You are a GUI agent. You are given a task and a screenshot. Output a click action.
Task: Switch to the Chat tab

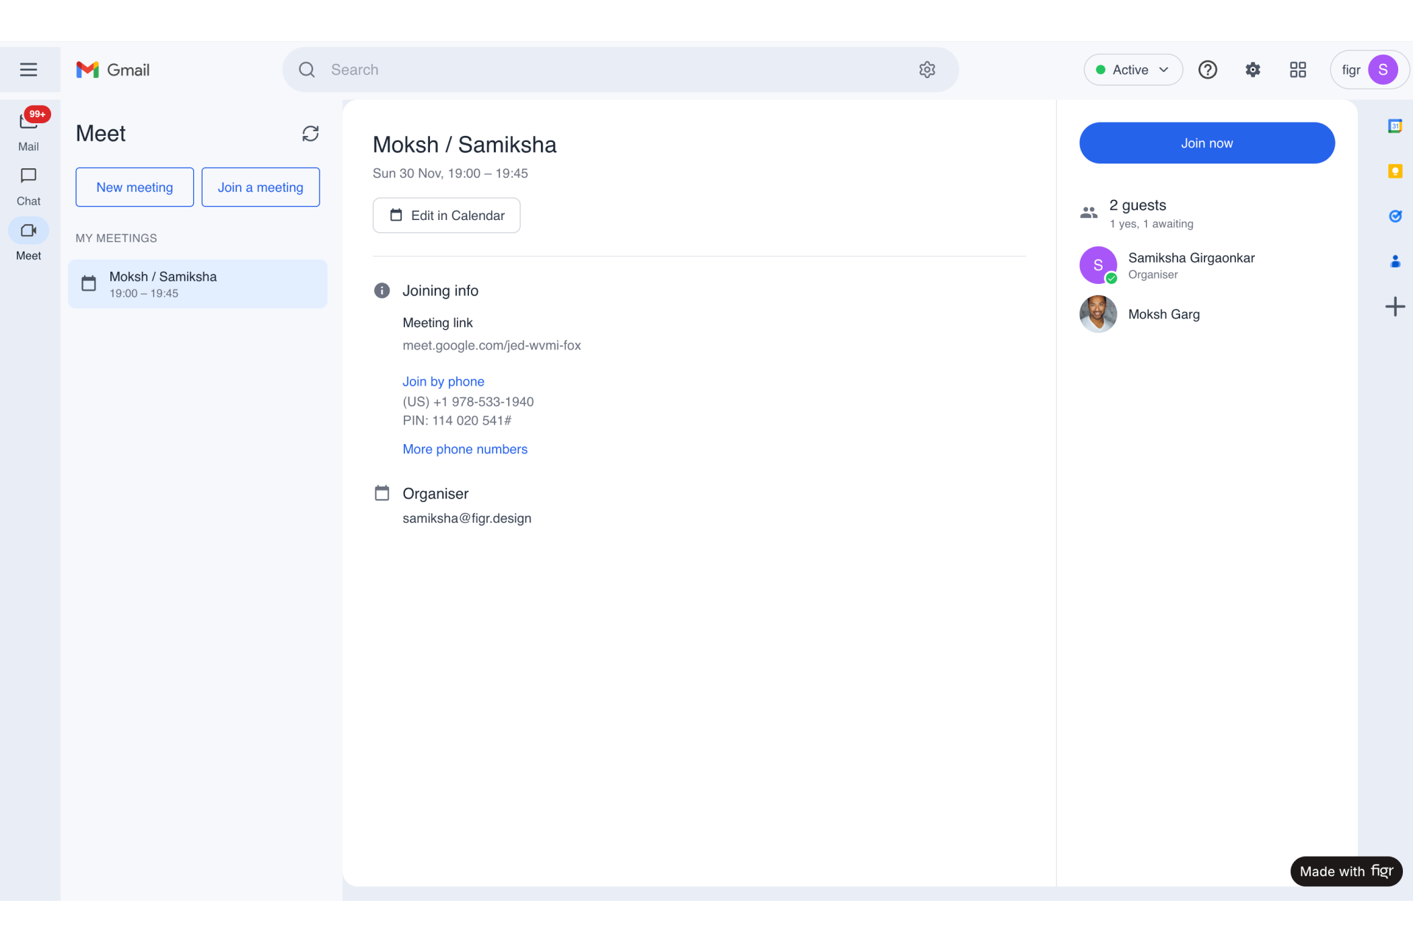28,185
